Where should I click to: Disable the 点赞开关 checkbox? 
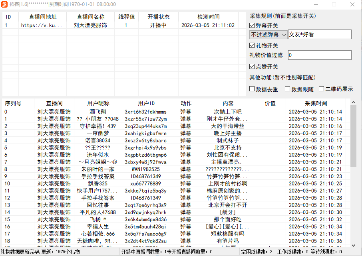tap(252, 67)
